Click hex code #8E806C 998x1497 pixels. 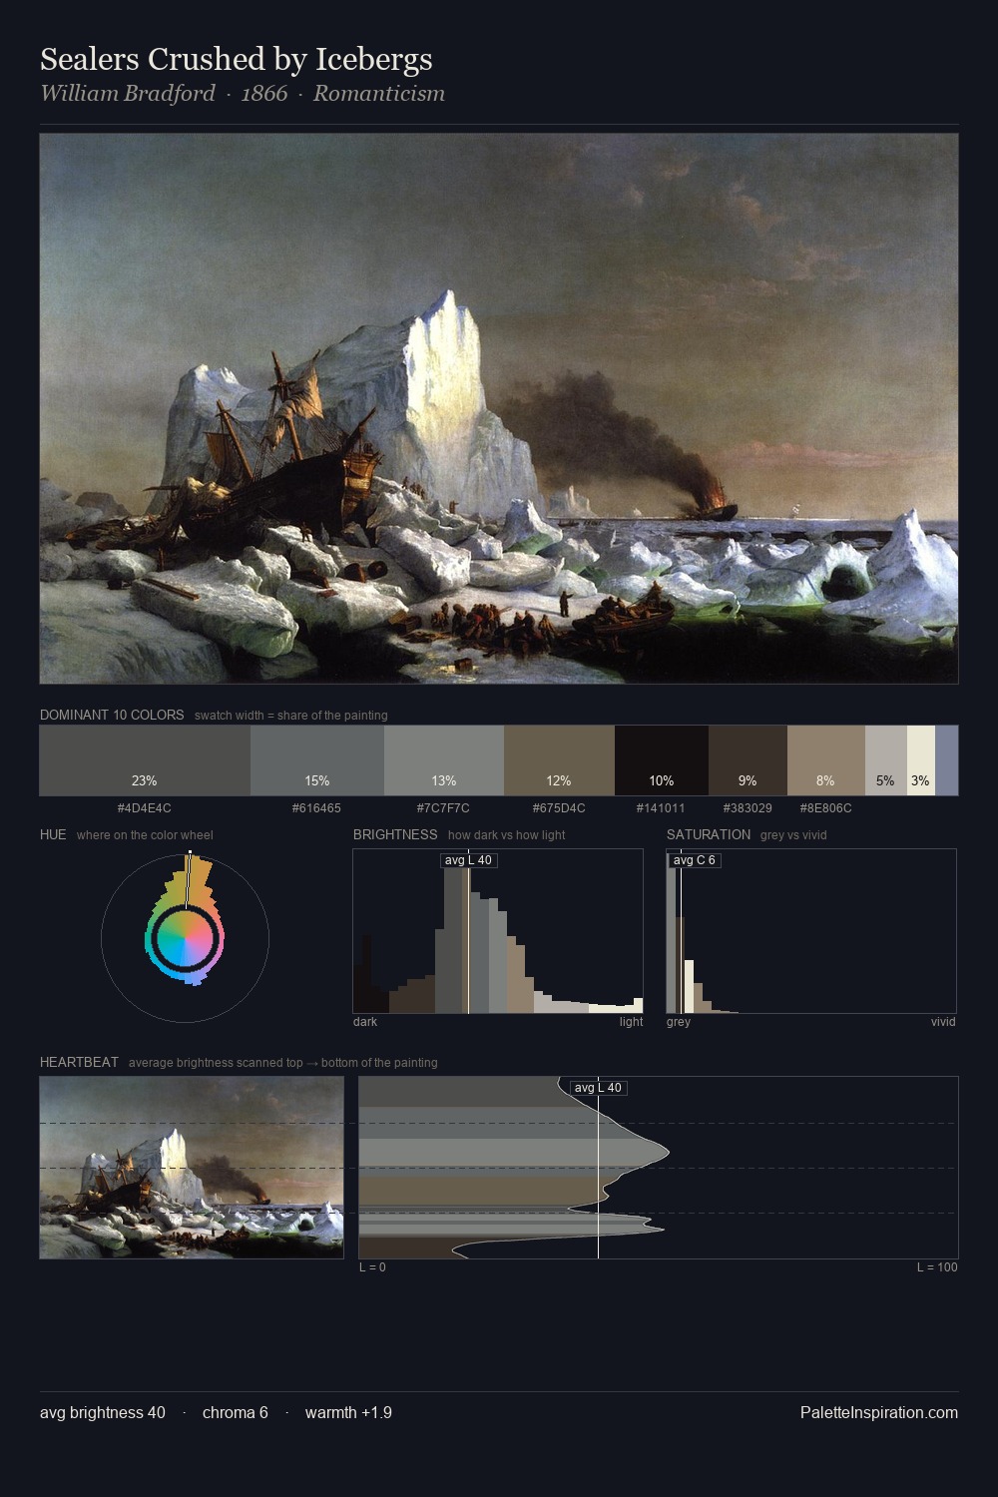(x=825, y=808)
